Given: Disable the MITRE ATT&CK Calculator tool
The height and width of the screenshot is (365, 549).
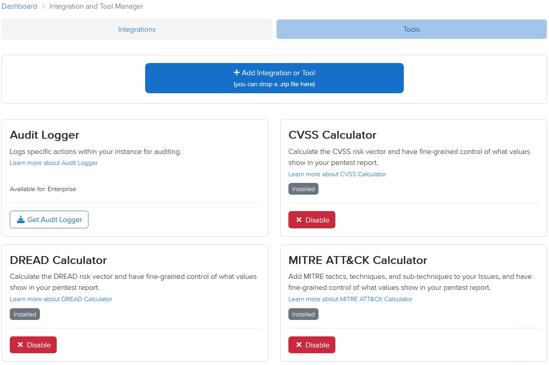Looking at the screenshot, I should (312, 345).
